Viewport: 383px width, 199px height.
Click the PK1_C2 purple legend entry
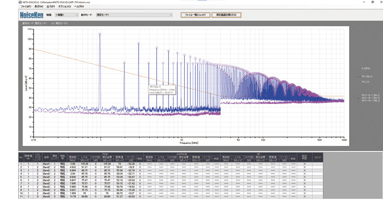tap(363, 82)
